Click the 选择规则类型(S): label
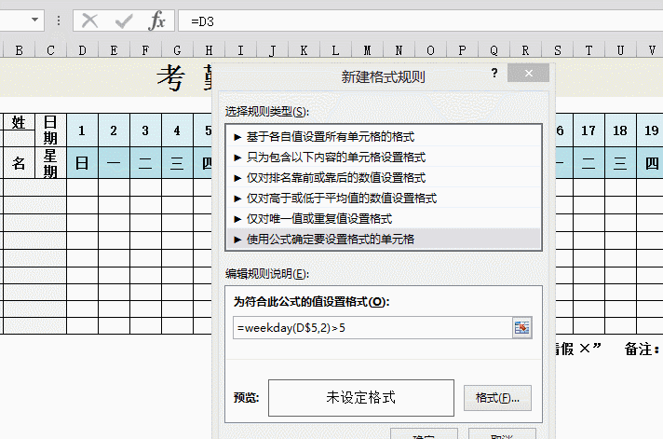Image resolution: width=663 pixels, height=439 pixels. tap(267, 112)
